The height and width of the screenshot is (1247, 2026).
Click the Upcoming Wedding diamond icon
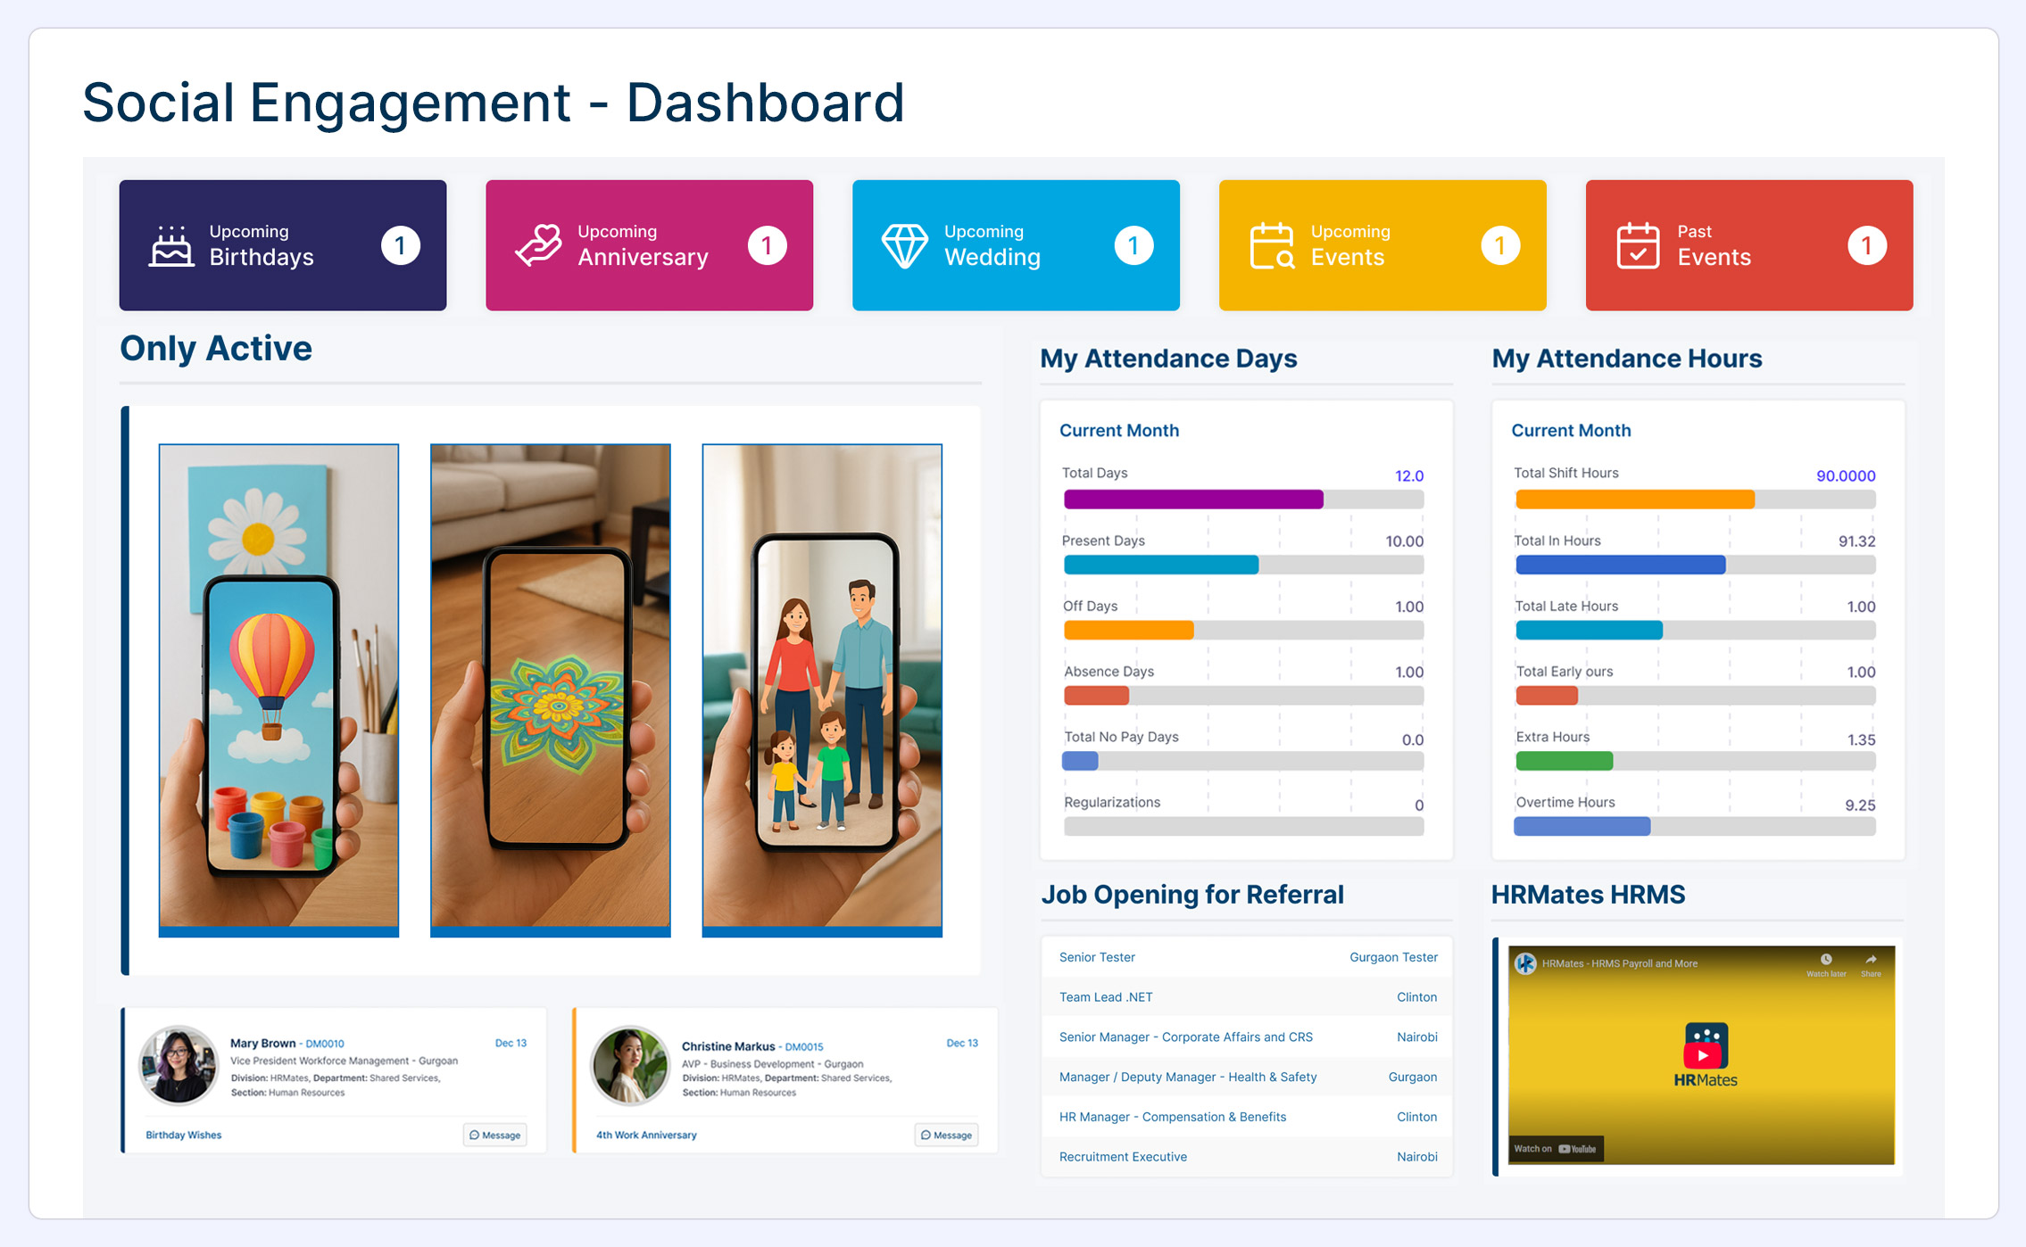tap(904, 246)
